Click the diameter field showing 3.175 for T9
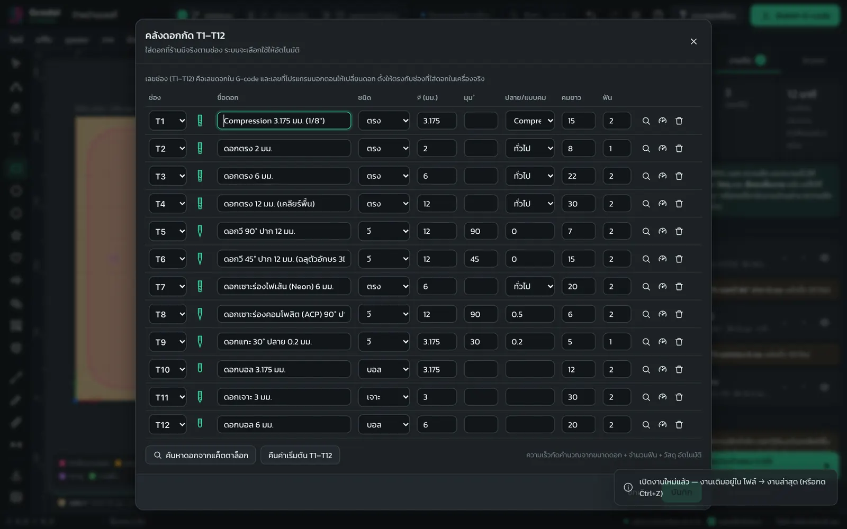Screen dimensions: 847x529 437,342
